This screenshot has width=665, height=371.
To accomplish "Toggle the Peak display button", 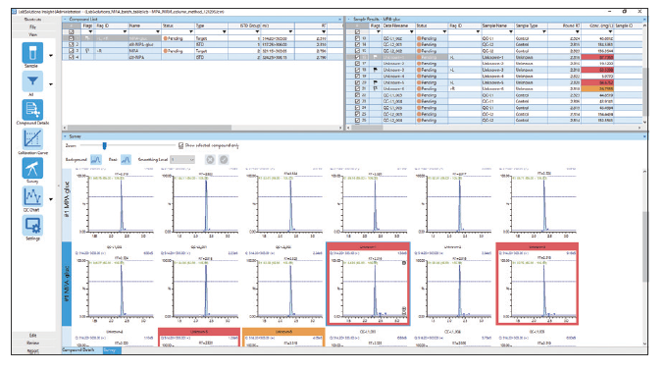I will click(126, 160).
